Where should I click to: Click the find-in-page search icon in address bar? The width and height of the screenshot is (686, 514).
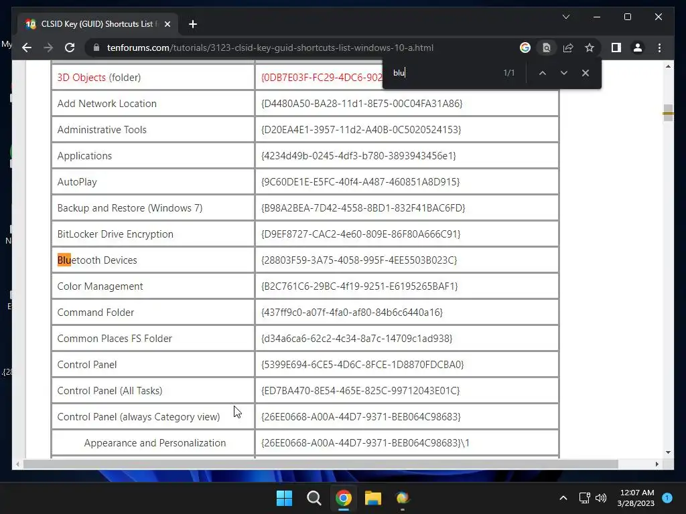pos(547,48)
